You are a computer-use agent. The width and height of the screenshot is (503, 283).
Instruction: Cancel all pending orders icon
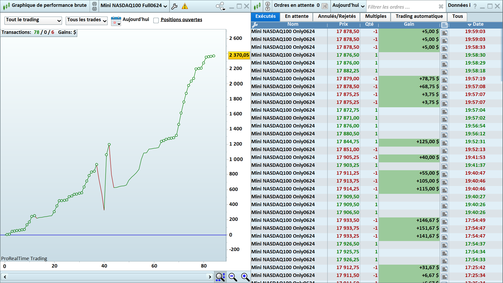pos(325,6)
